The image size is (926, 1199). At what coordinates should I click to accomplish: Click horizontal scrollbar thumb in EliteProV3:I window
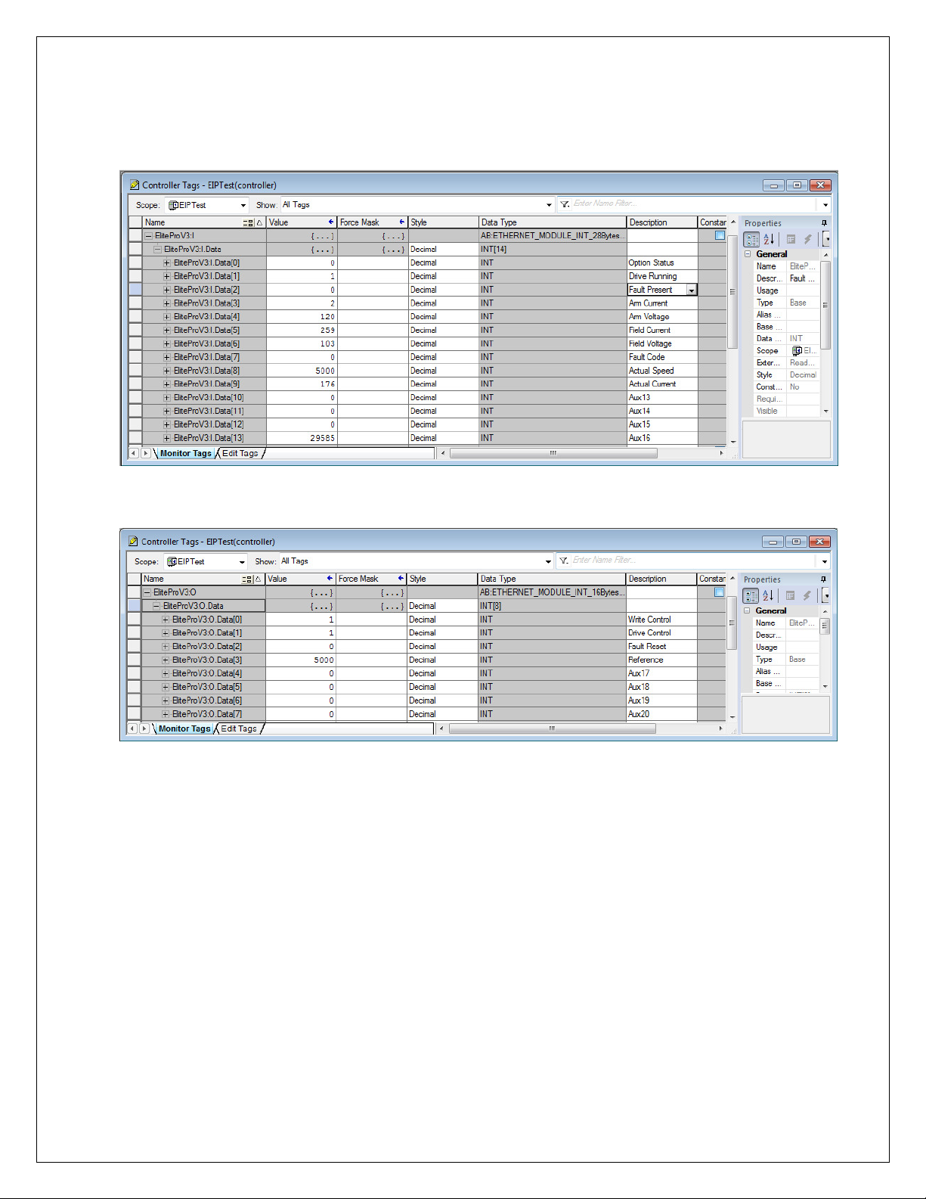(x=553, y=453)
